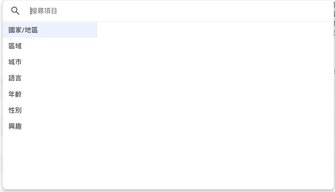The width and height of the screenshot is (335, 192).
Task: Select the 城市 item
Action: pyautogui.click(x=15, y=62)
